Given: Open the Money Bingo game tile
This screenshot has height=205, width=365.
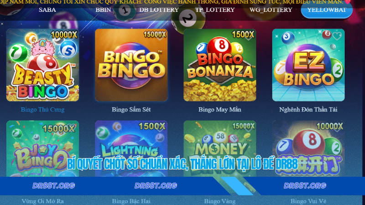Looking at the screenshot, I should point(220,149).
